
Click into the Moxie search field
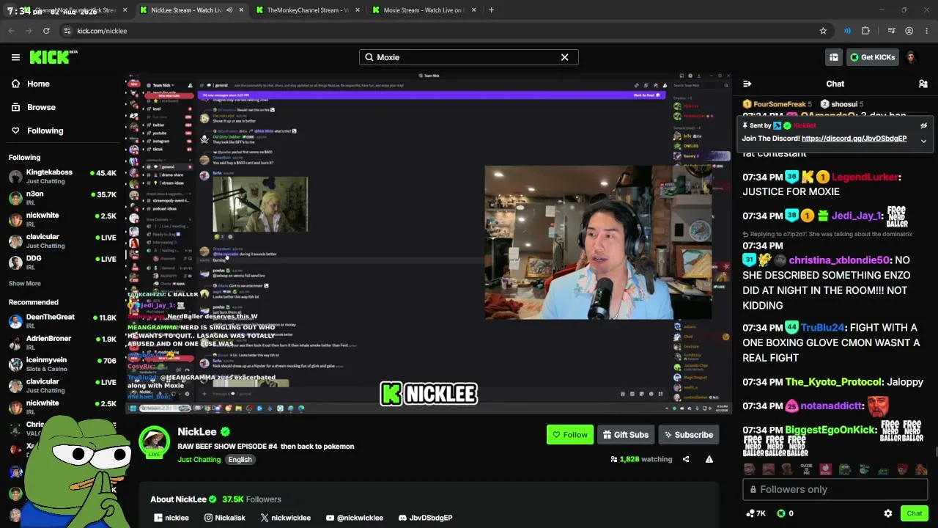468,57
